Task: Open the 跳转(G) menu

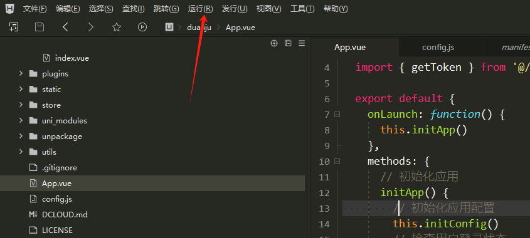Action: coord(166,9)
